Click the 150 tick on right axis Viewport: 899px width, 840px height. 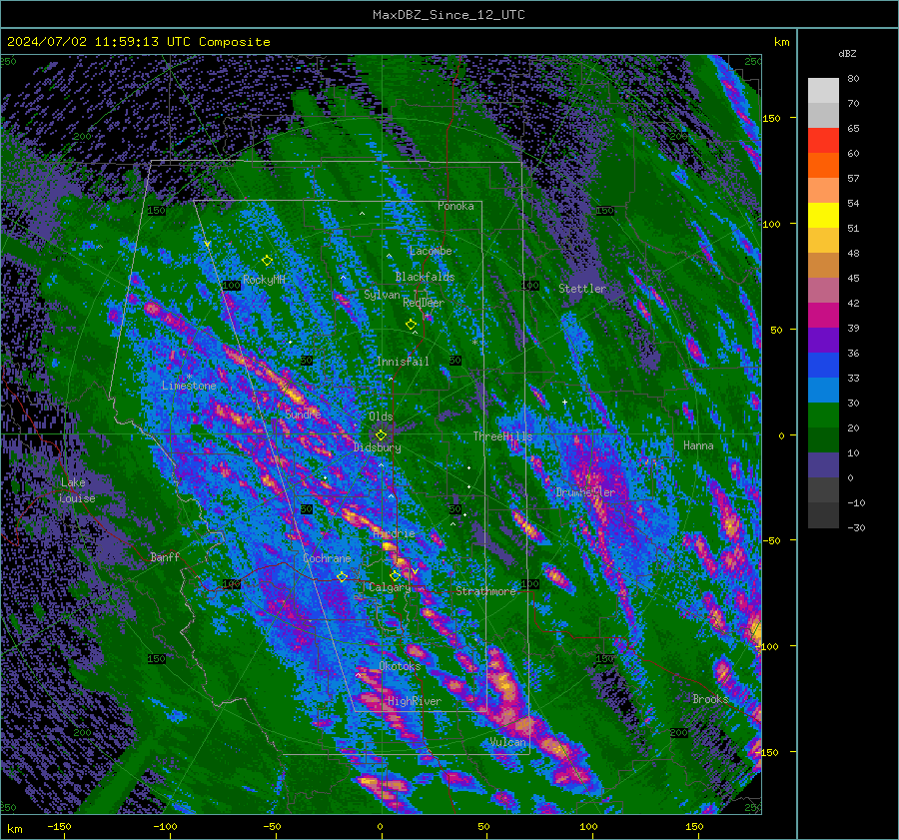pyautogui.click(x=771, y=118)
